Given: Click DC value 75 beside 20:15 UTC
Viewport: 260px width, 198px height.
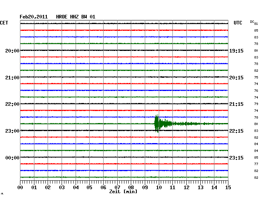Looking at the screenshot, I should coord(256,77).
